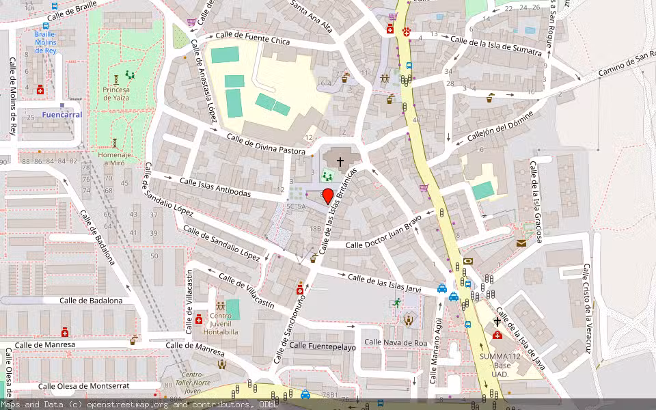The image size is (656, 410).
Task: Click bus stop icon above Braille Molins de Rey
Action: pyautogui.click(x=46, y=26)
